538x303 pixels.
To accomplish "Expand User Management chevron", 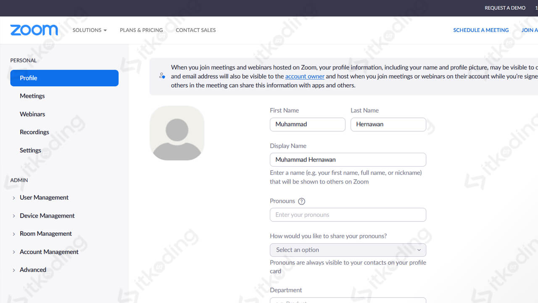I will (14, 198).
